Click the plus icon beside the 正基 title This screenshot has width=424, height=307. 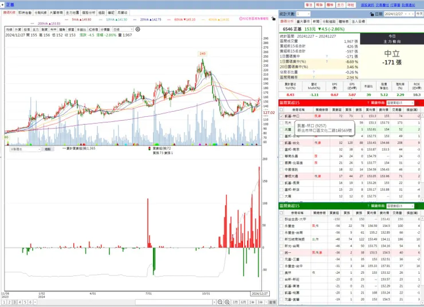pos(2,5)
